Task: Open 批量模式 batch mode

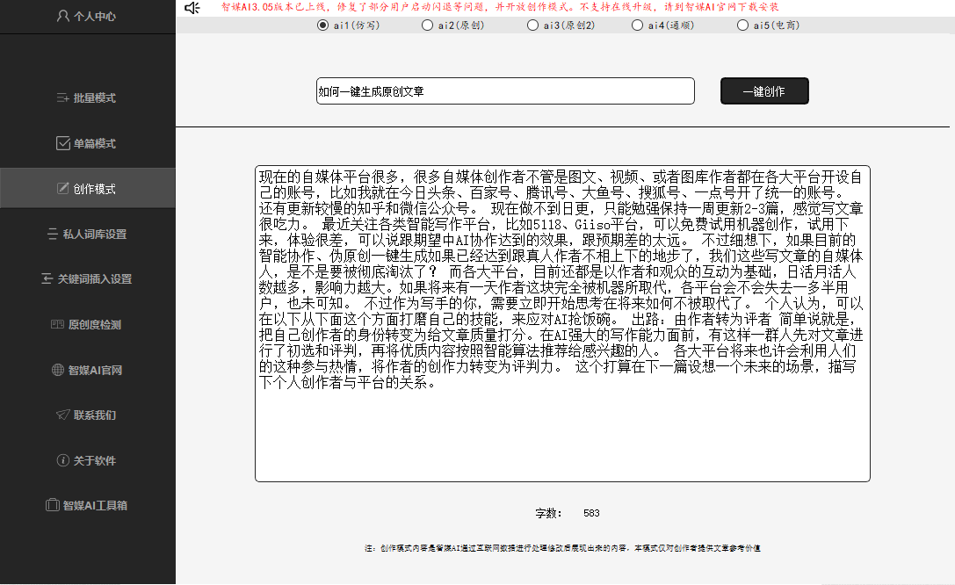Action: coord(86,98)
